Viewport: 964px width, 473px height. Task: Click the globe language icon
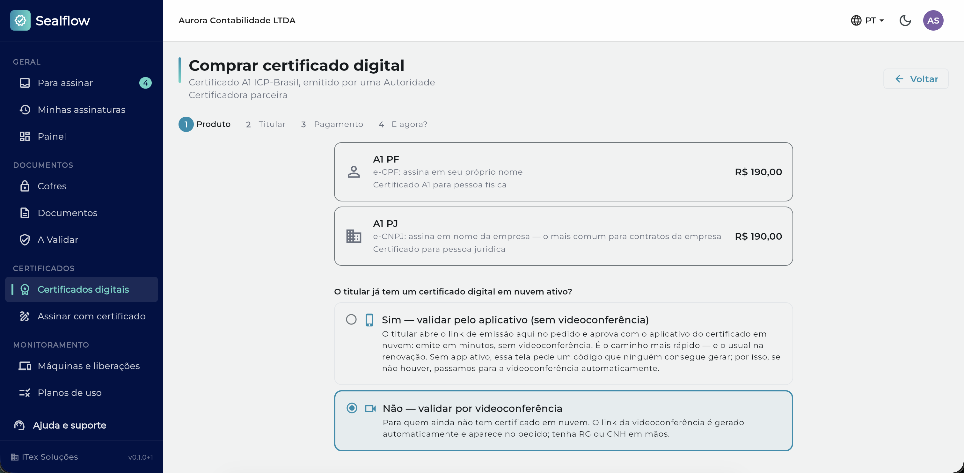856,20
